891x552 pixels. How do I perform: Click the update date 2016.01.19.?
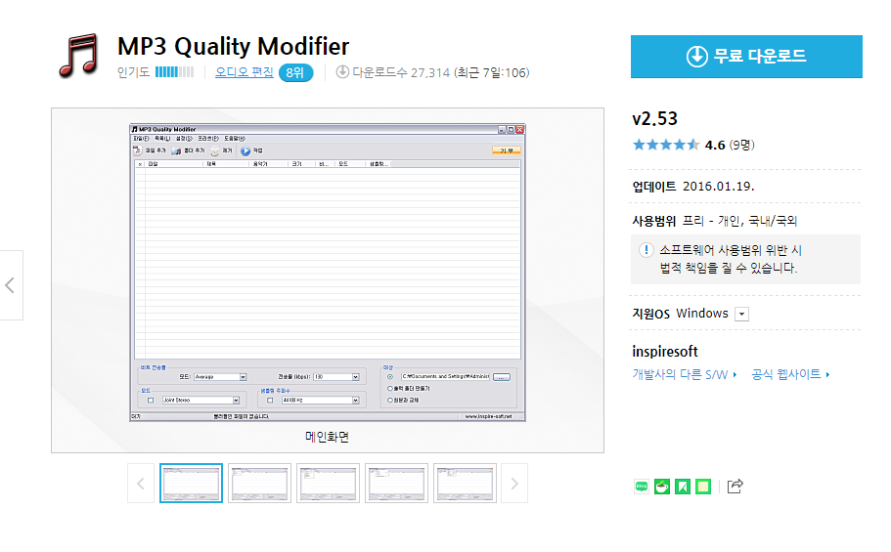click(718, 187)
